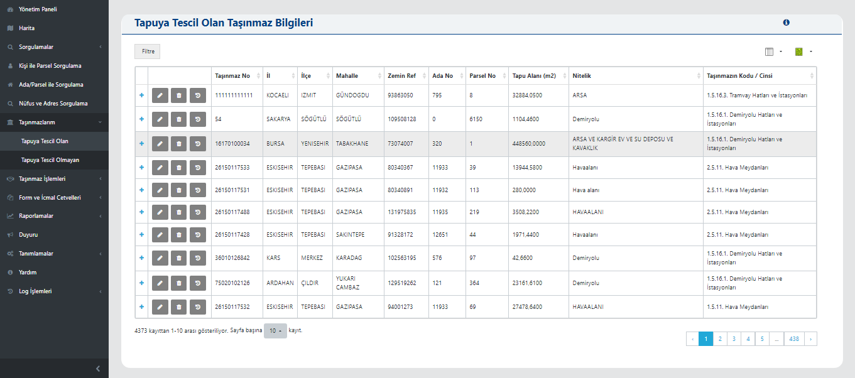Go to page 438 in pagination
This screenshot has width=855, height=378.
click(x=794, y=339)
